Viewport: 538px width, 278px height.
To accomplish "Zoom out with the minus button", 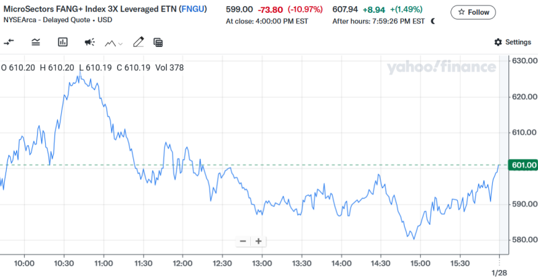I will (x=243, y=241).
